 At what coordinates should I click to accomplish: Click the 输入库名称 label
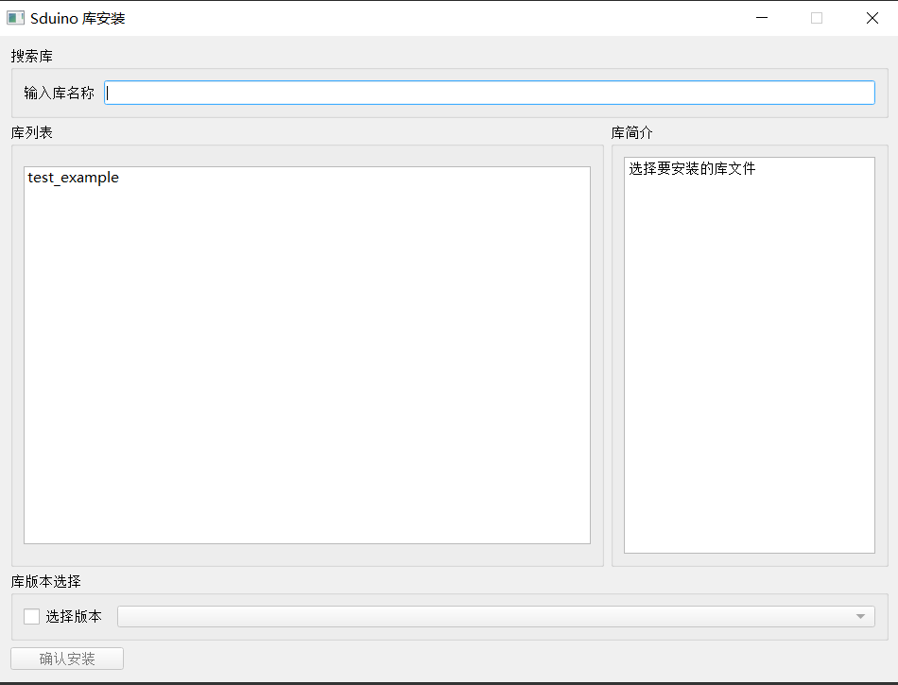click(x=59, y=93)
